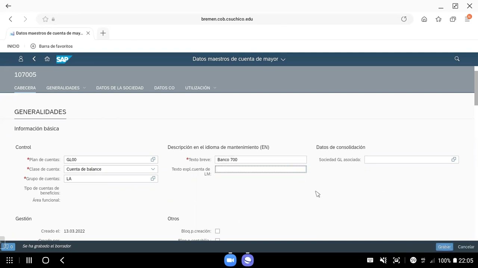This screenshot has height=268, width=478.
Task: Click the Texto expl.cuenta de LM field
Action: pos(261,169)
